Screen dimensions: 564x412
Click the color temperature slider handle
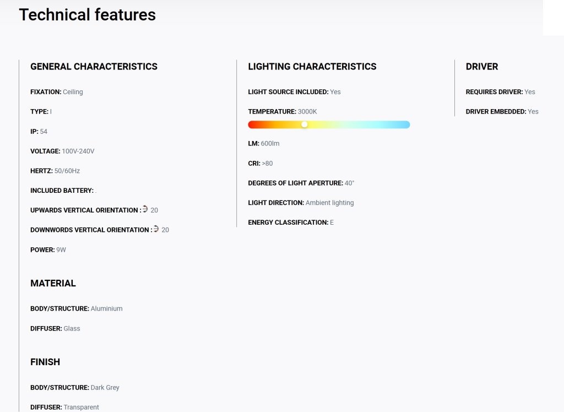(304, 124)
